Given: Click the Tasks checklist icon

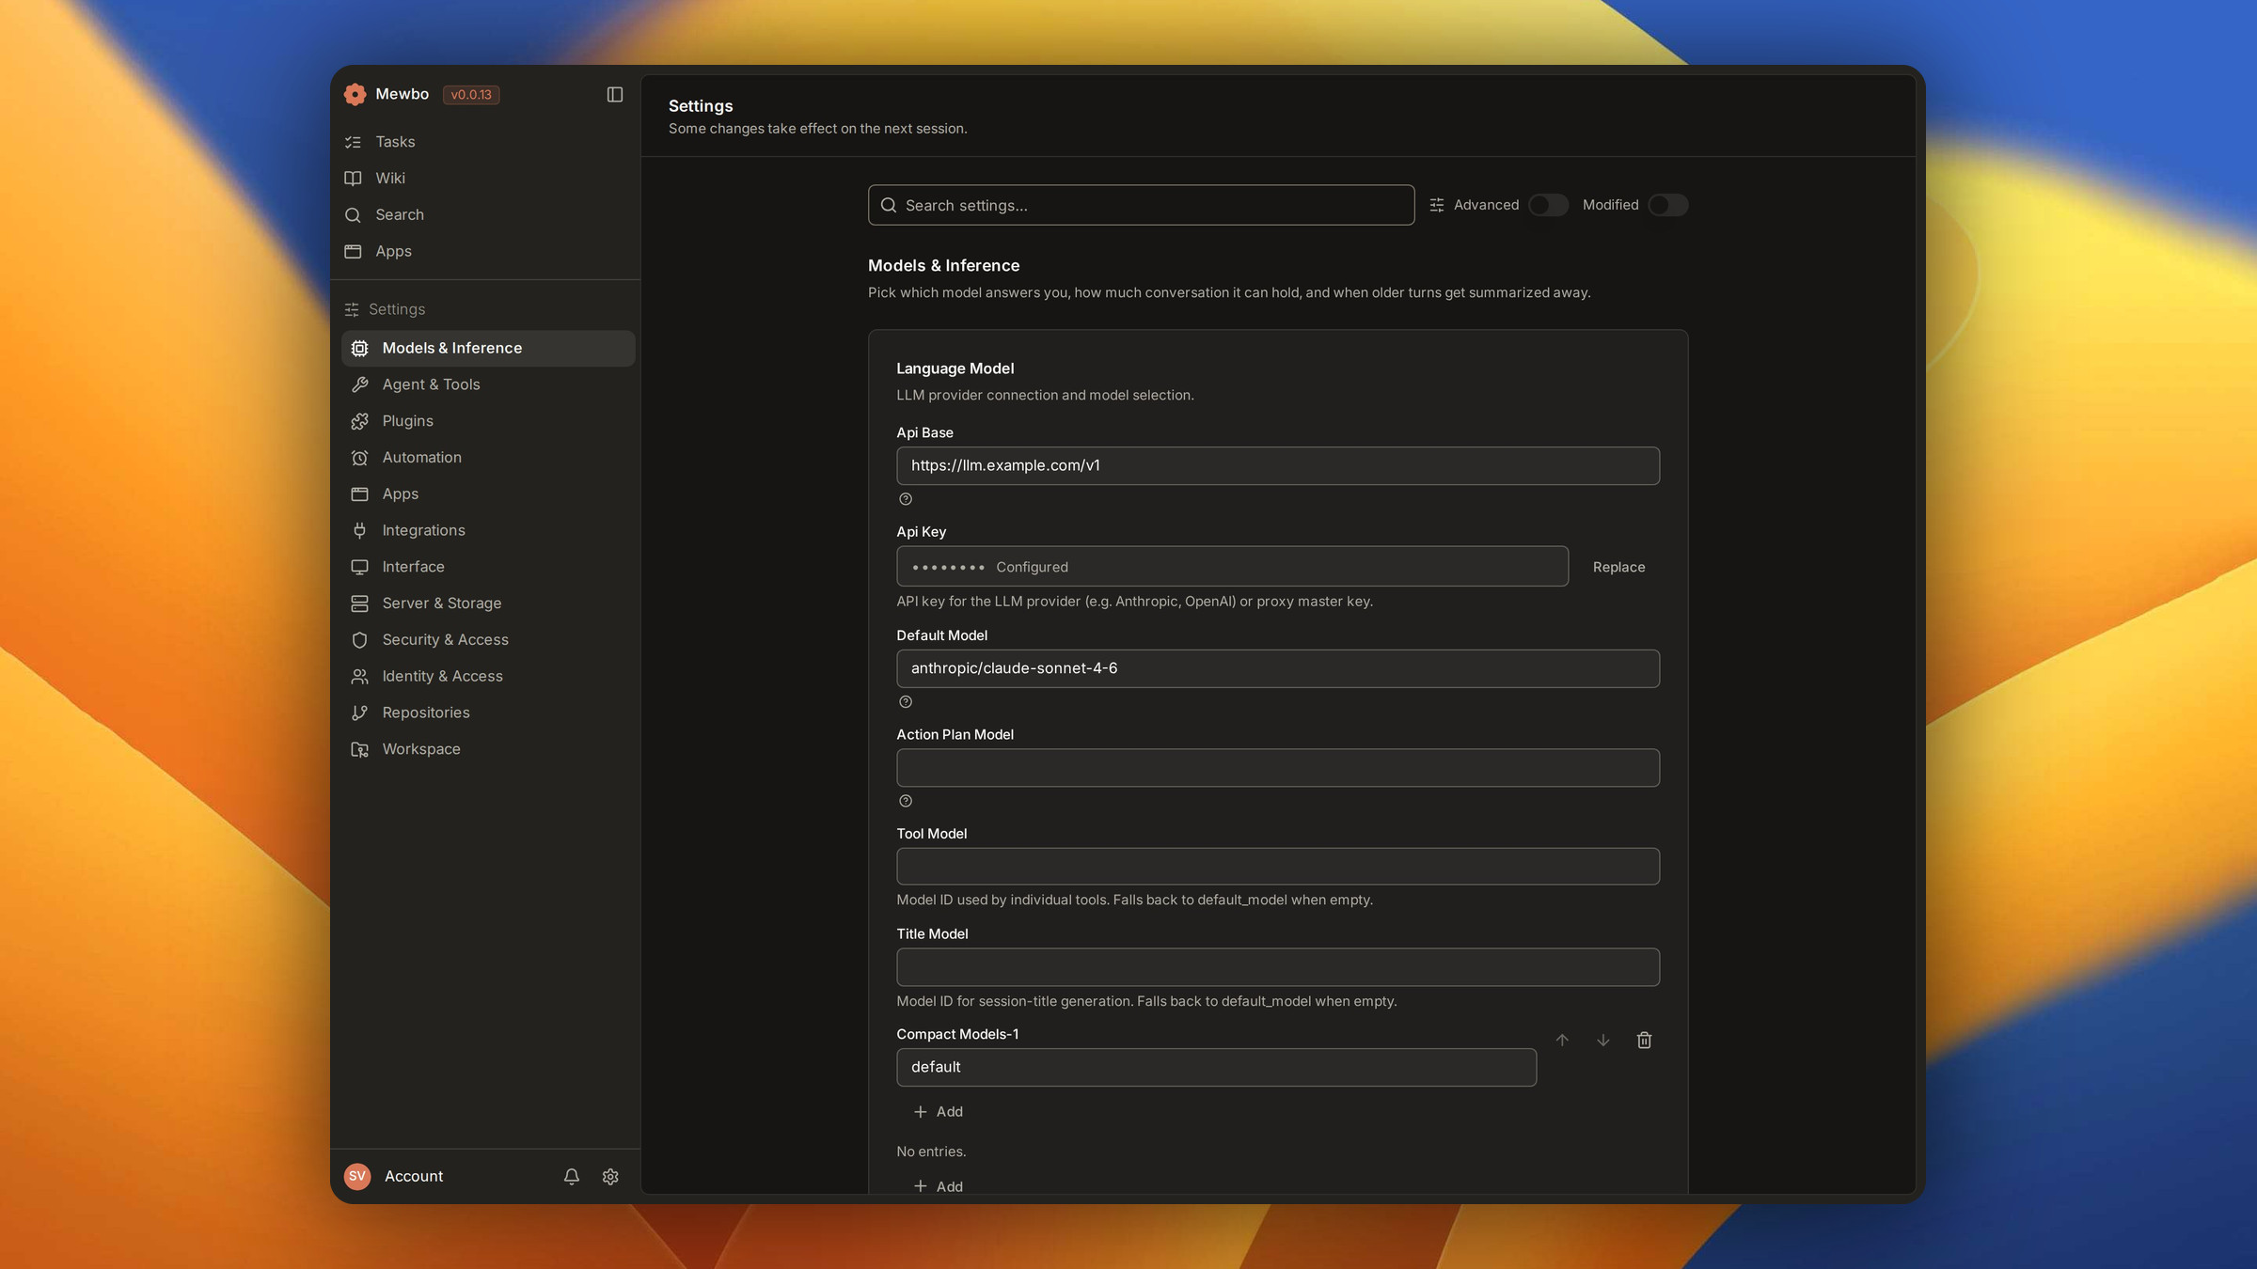Looking at the screenshot, I should pos(353,142).
